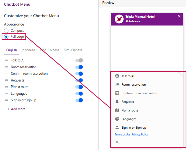Click the bell icon next to Requests
Viewport: 188px width, 150px height.
pyautogui.click(x=117, y=102)
